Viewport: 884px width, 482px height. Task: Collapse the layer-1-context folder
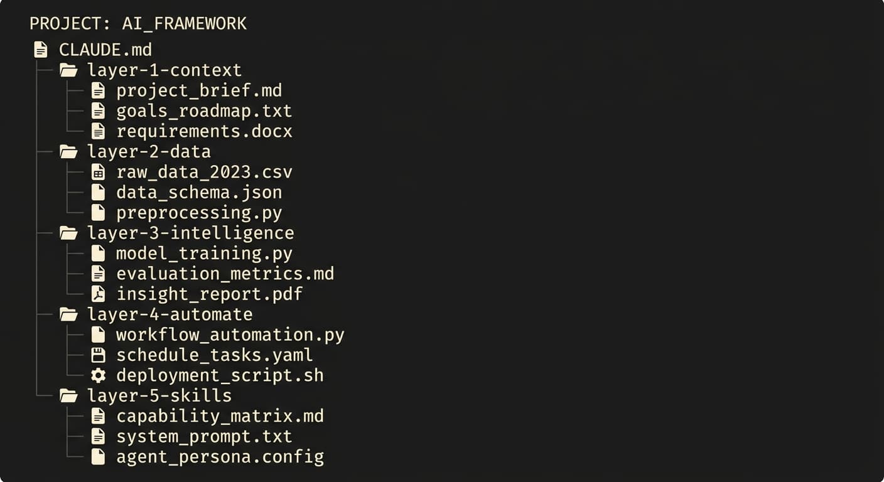click(68, 70)
